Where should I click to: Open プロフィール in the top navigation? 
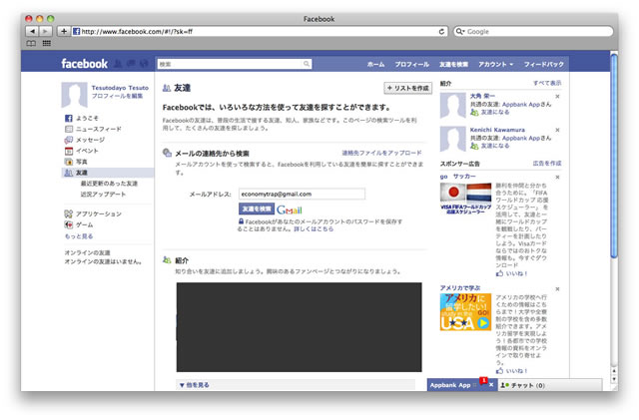click(411, 65)
